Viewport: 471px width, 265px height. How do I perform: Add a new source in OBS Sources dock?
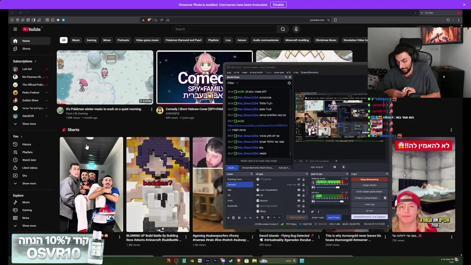[x=257, y=218]
